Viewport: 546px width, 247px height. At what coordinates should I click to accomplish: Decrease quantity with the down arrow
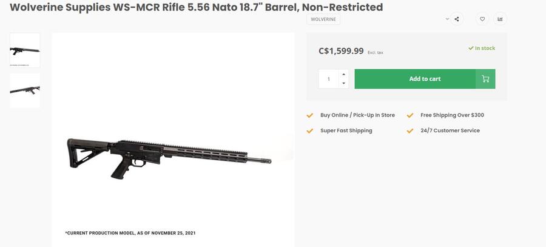344,83
